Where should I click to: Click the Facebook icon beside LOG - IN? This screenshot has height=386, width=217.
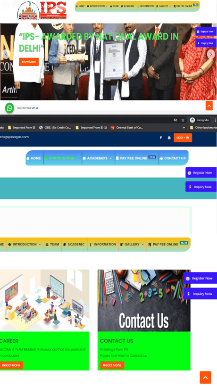point(161,138)
